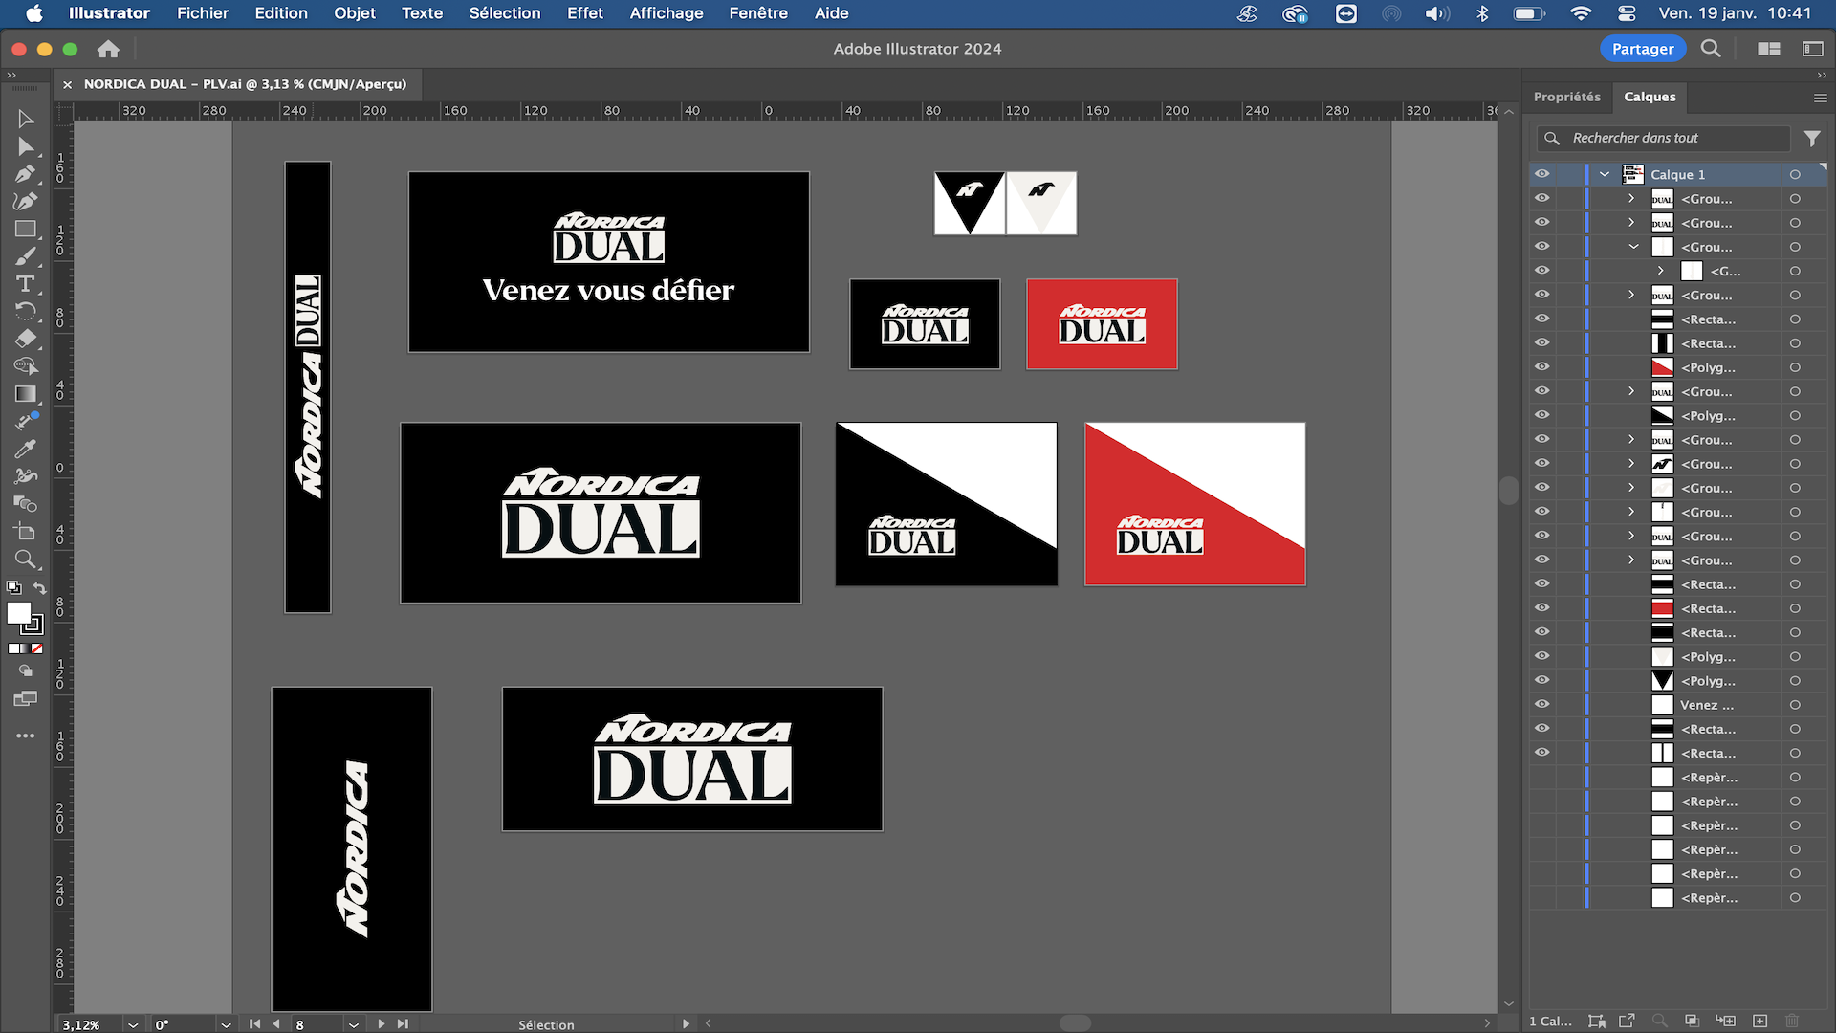This screenshot has width=1836, height=1033.
Task: Hide the red <Polyg...> layer
Action: 1542,366
